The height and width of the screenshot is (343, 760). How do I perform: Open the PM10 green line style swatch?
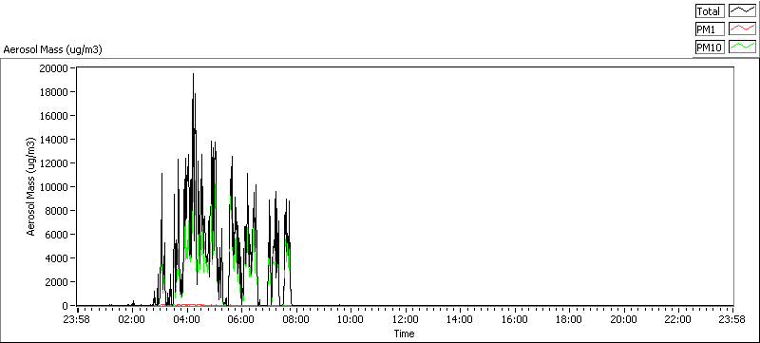(743, 48)
